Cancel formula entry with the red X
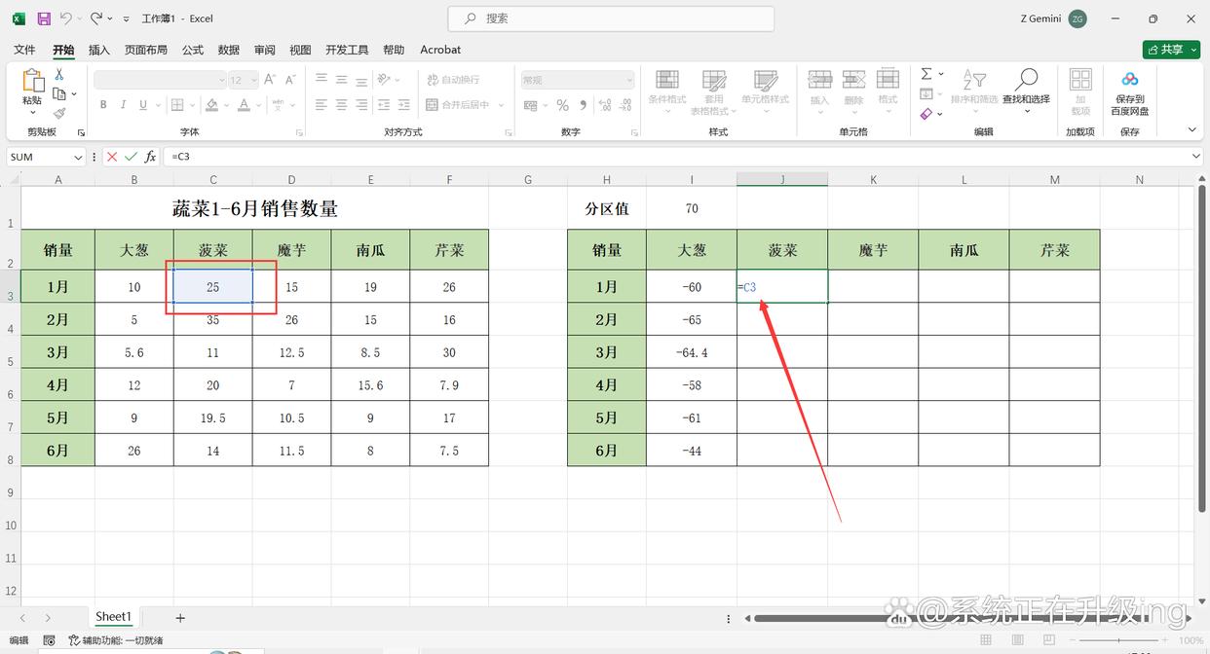Screen dimensions: 1210x654 pyautogui.click(x=112, y=157)
